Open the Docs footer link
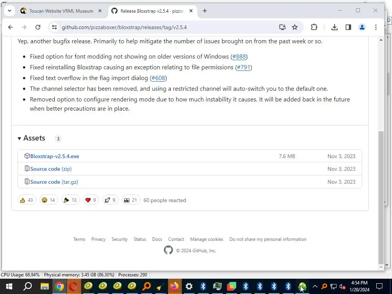392x294 pixels. coord(157,239)
